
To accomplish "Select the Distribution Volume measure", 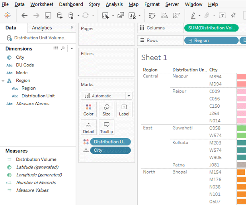I will coord(36,159).
